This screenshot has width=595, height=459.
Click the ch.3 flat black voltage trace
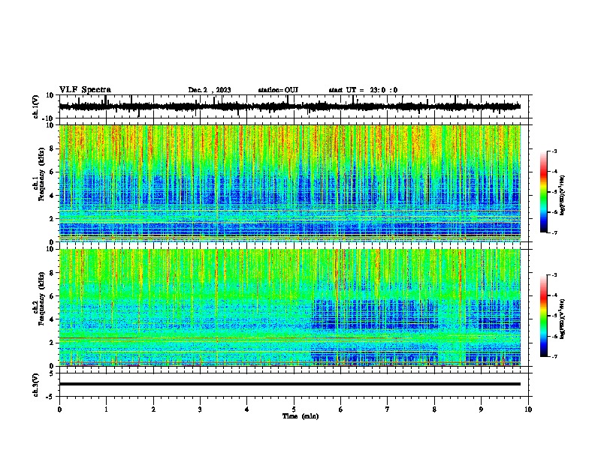290,384
